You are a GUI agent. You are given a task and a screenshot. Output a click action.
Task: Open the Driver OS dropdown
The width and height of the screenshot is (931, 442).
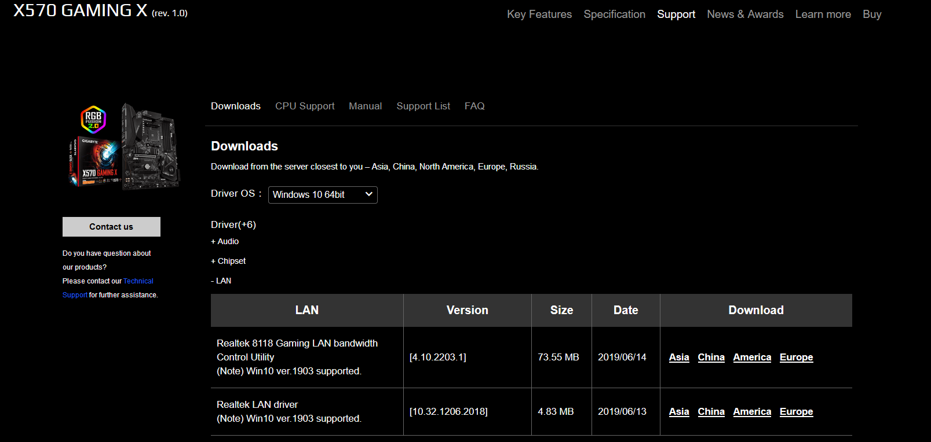[x=323, y=195]
